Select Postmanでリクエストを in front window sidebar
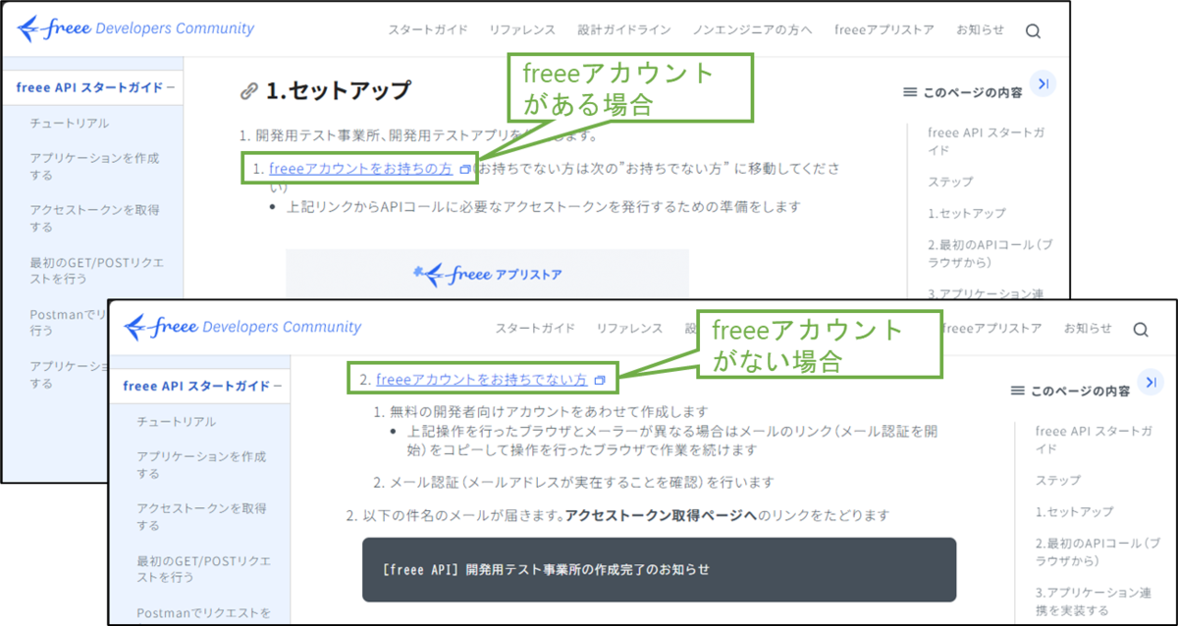1178x626 pixels. (203, 613)
